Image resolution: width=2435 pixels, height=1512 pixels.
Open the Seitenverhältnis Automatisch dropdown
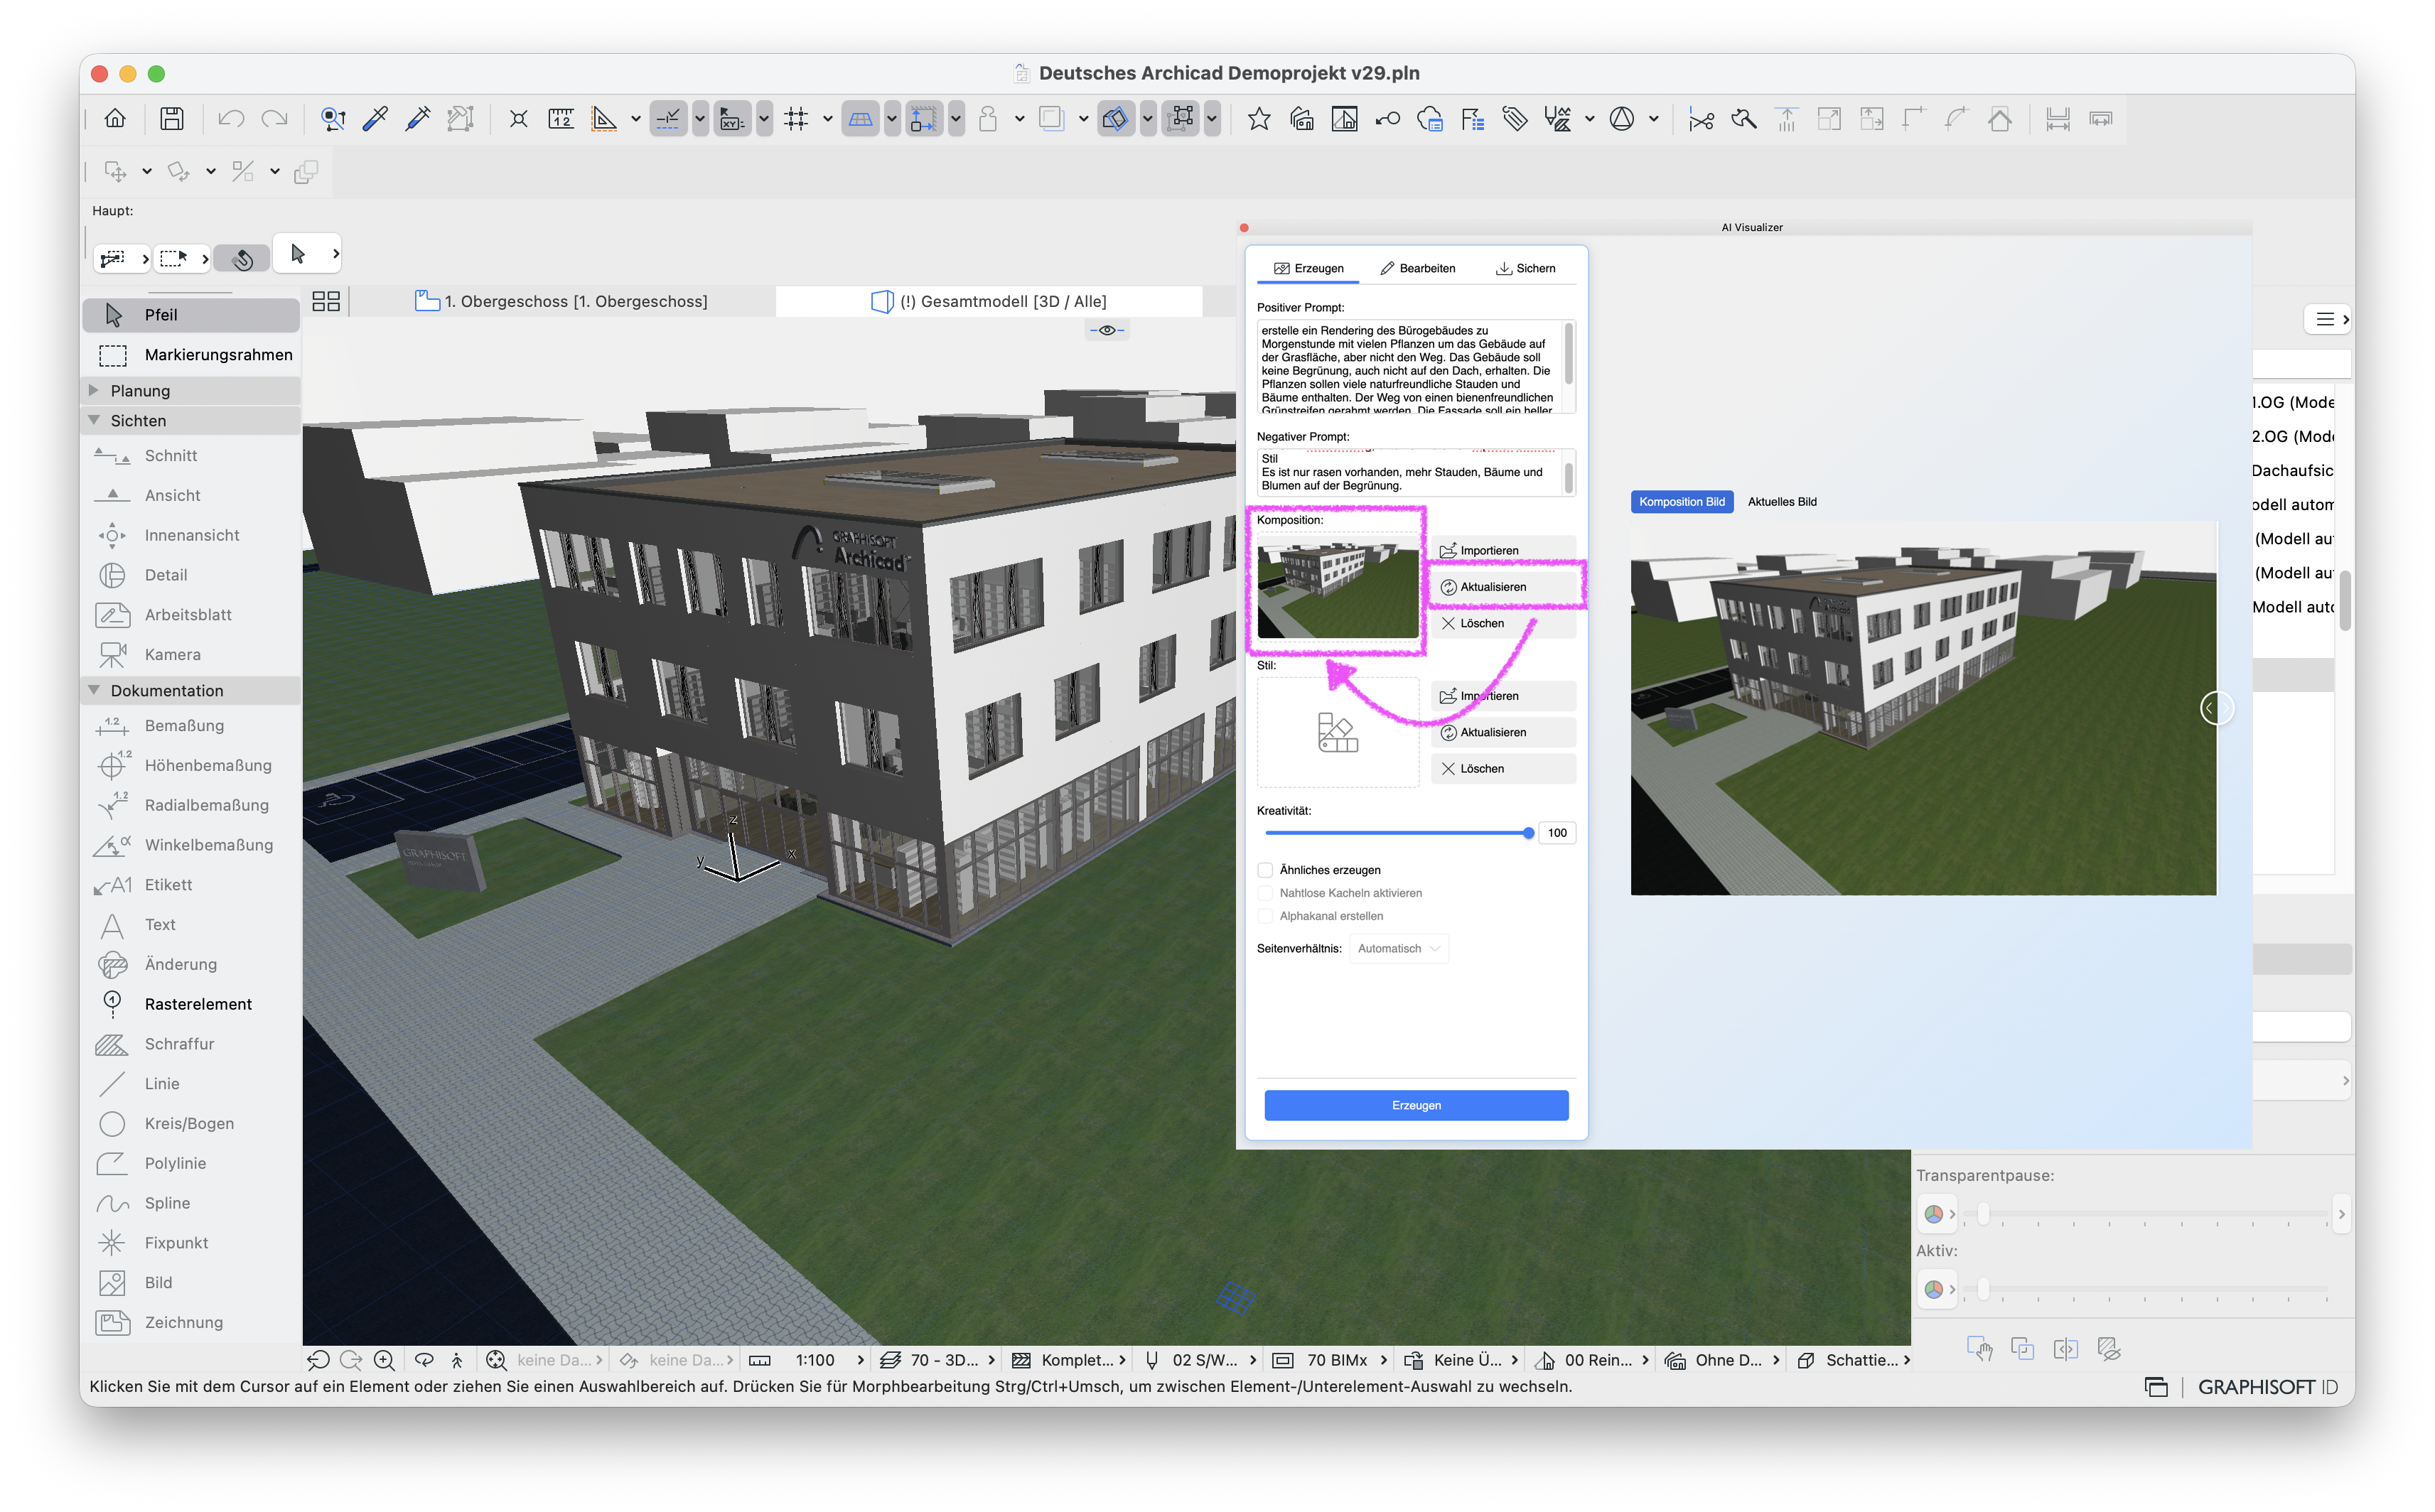point(1398,948)
